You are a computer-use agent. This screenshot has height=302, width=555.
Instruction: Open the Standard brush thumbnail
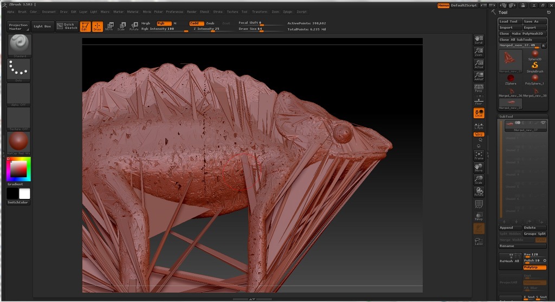(20, 46)
